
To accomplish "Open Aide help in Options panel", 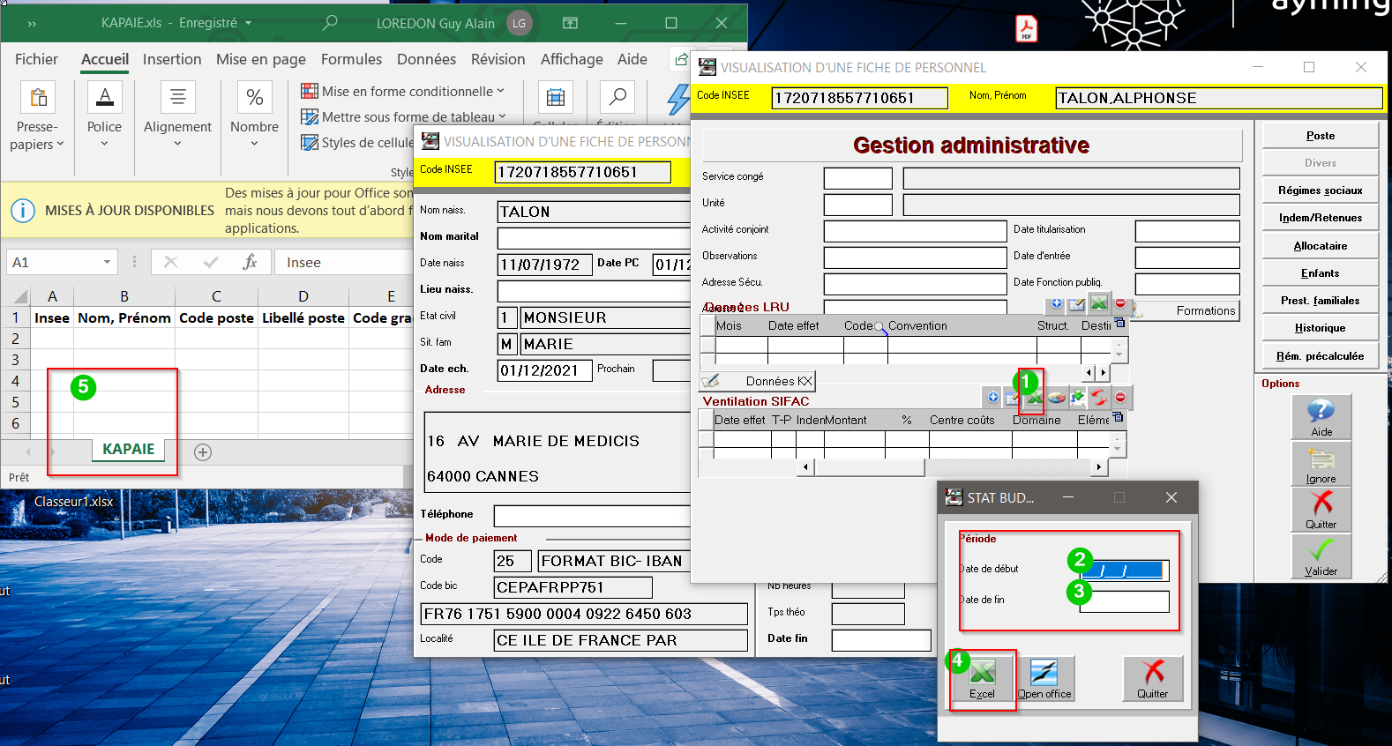I will [x=1321, y=417].
